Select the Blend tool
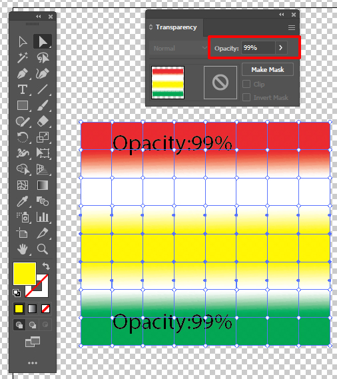 43,201
